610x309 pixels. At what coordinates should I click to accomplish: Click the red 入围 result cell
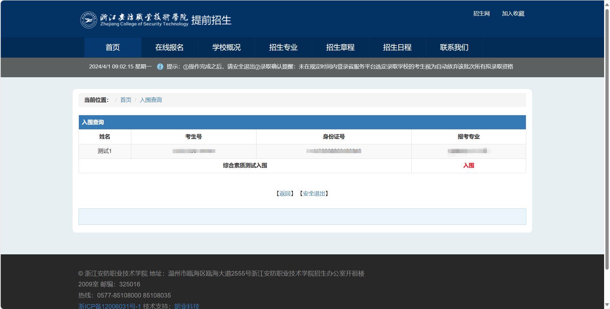point(469,166)
